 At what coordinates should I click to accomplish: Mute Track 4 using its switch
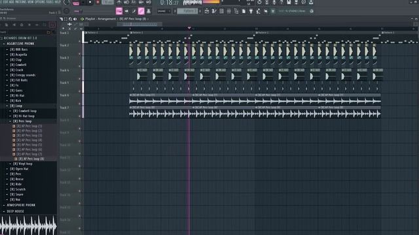click(80, 78)
